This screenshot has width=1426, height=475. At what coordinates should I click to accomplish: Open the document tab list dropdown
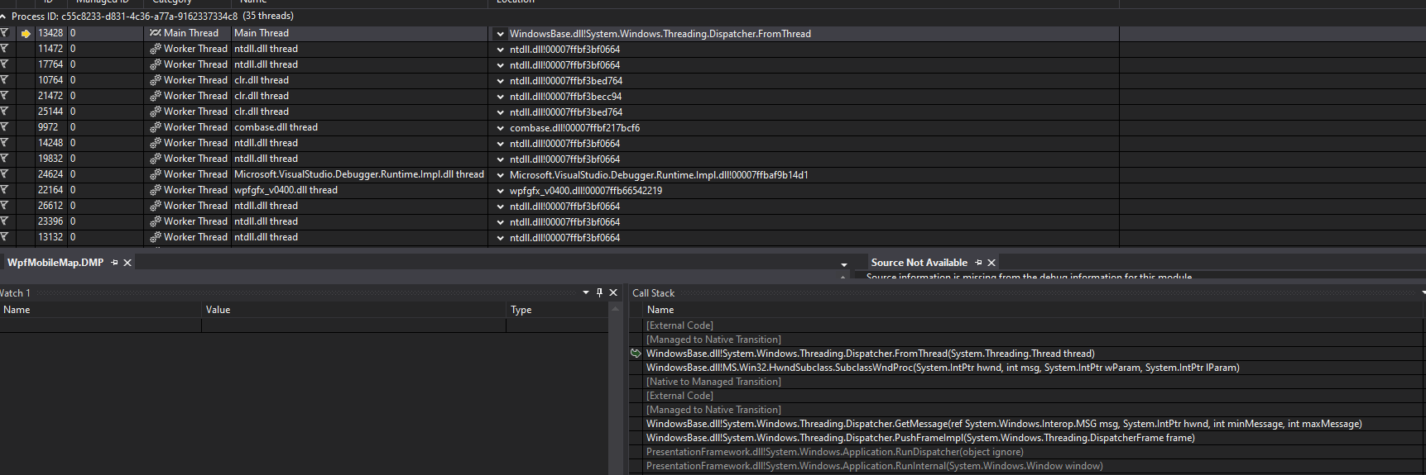(x=844, y=265)
